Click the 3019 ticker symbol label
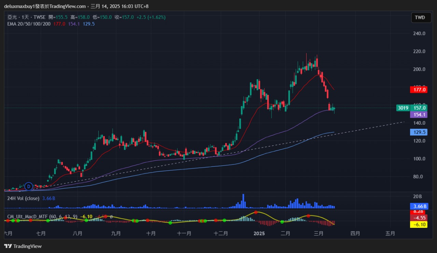The height and width of the screenshot is (253, 437). (x=403, y=108)
